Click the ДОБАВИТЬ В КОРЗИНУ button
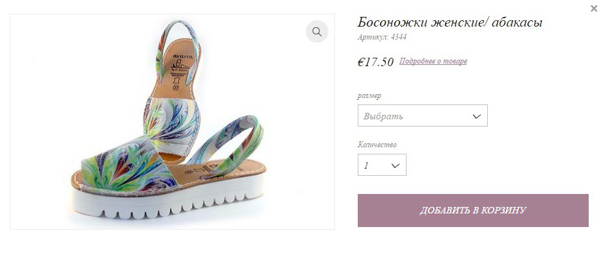This screenshot has height=253, width=603. coord(473,210)
